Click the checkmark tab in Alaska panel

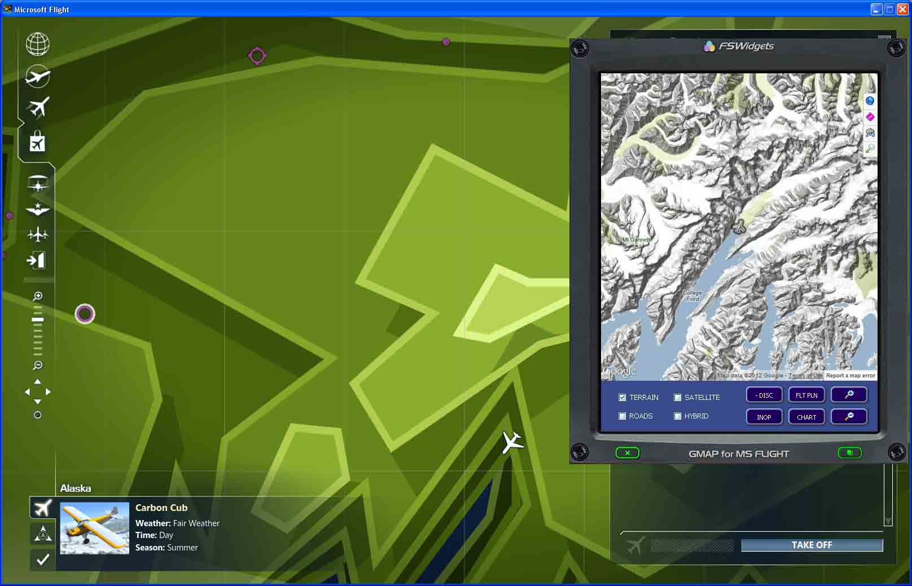pyautogui.click(x=43, y=559)
